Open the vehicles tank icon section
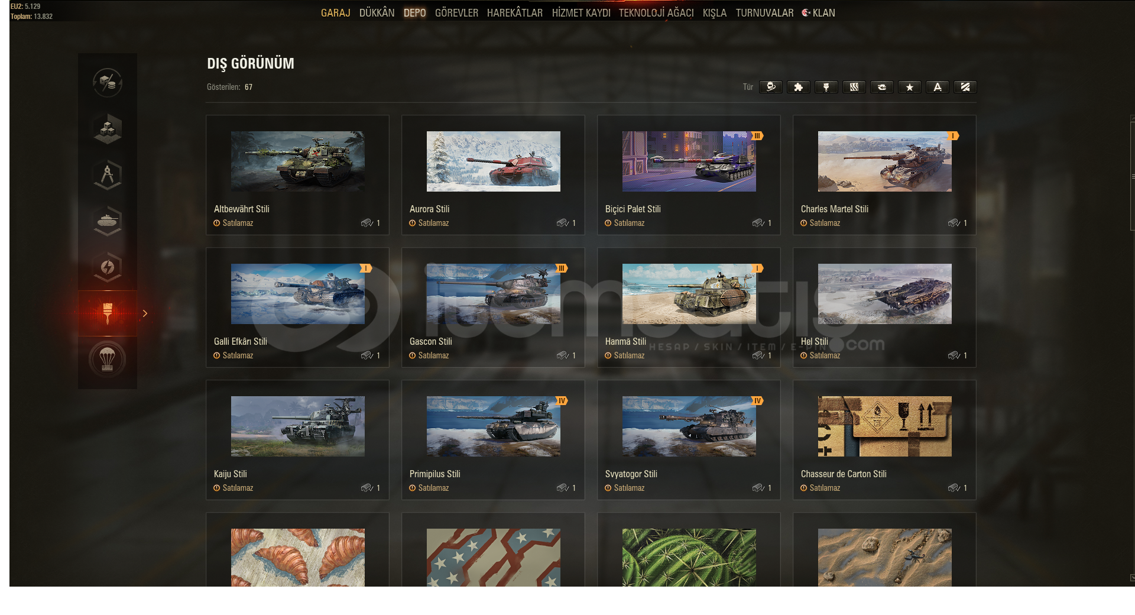This screenshot has width=1135, height=615. [x=108, y=221]
